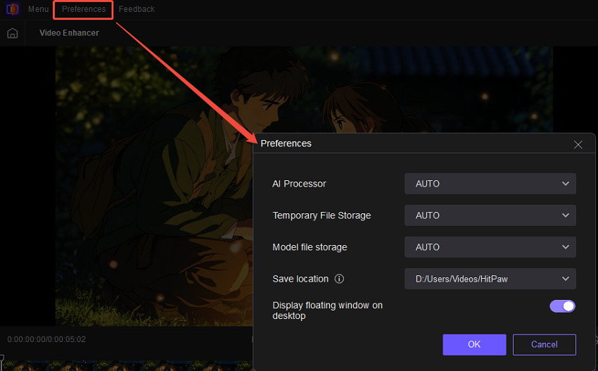Click the Temporary File Storage label
Viewport: 598px width, 371px height.
pos(322,215)
